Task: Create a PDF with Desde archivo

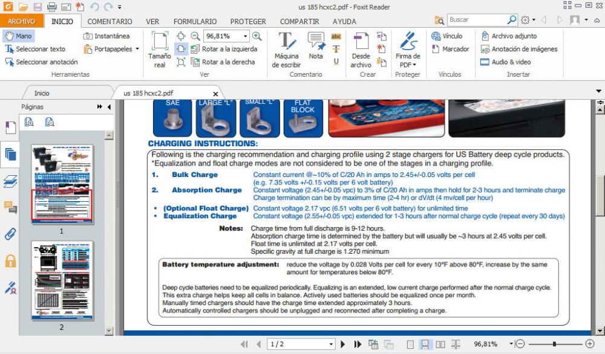Action: pos(361,50)
